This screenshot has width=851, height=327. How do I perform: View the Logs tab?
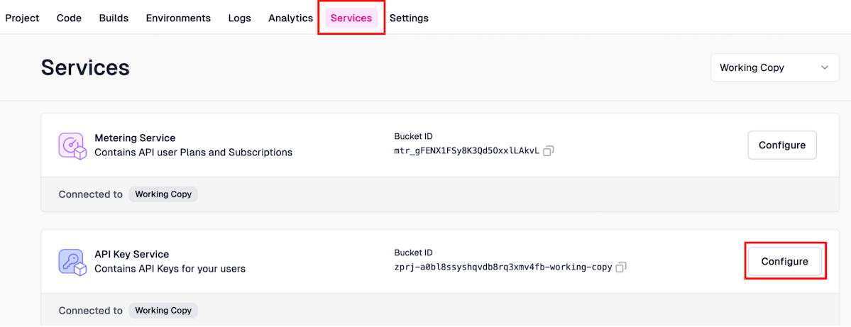coord(239,18)
